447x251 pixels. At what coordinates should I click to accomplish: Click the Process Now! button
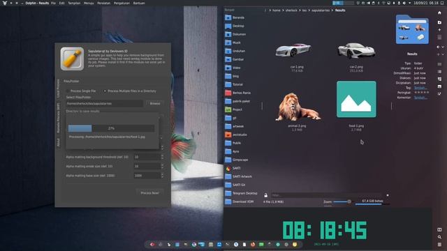[149, 193]
